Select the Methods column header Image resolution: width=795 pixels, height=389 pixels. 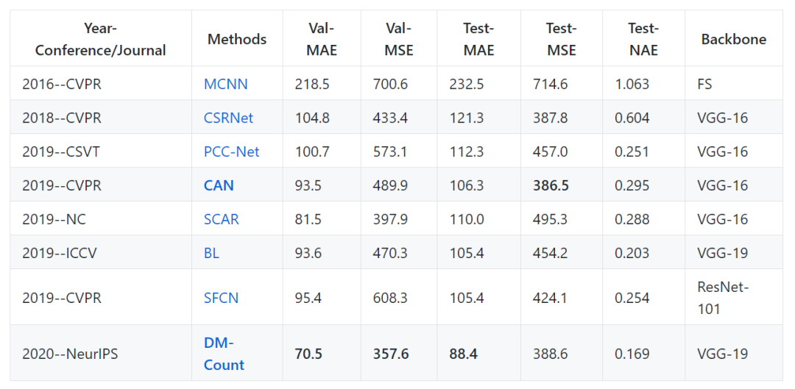tap(237, 39)
